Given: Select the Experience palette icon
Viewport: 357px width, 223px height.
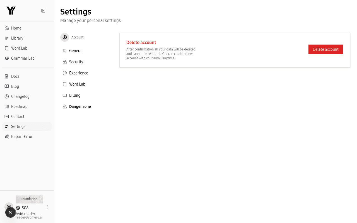Looking at the screenshot, I should tap(65, 73).
